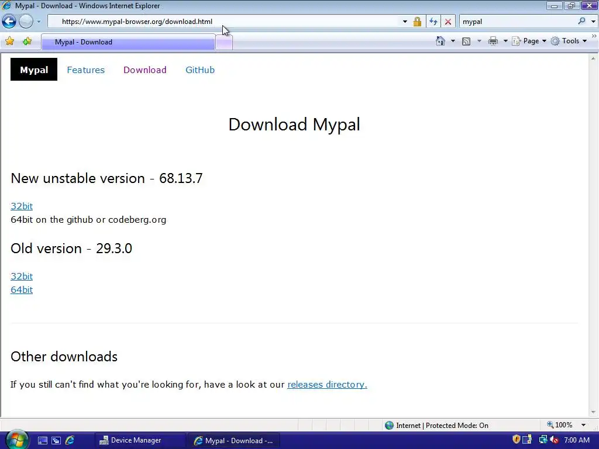Open the Page menu
The width and height of the screenshot is (599, 449).
point(529,41)
